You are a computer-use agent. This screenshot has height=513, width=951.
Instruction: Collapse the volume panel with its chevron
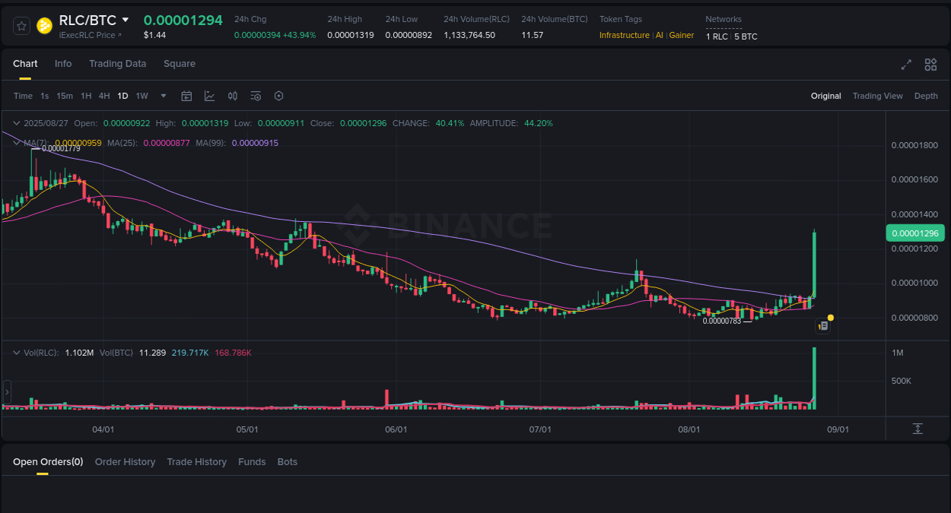pos(17,352)
